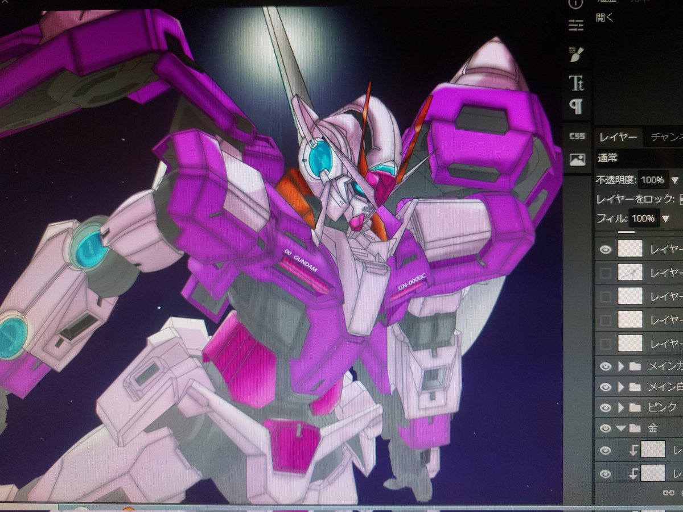Click clipping arrow of first layer under 金
Image resolution: width=683 pixels, height=512 pixels.
pyautogui.click(x=633, y=451)
